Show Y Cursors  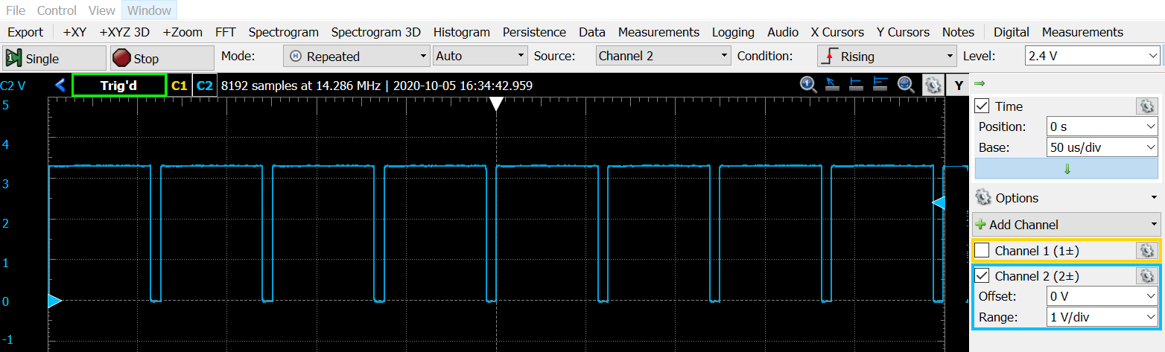[903, 32]
